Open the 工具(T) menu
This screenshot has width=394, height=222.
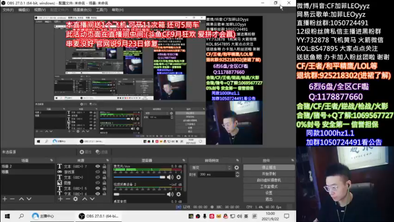(101, 10)
